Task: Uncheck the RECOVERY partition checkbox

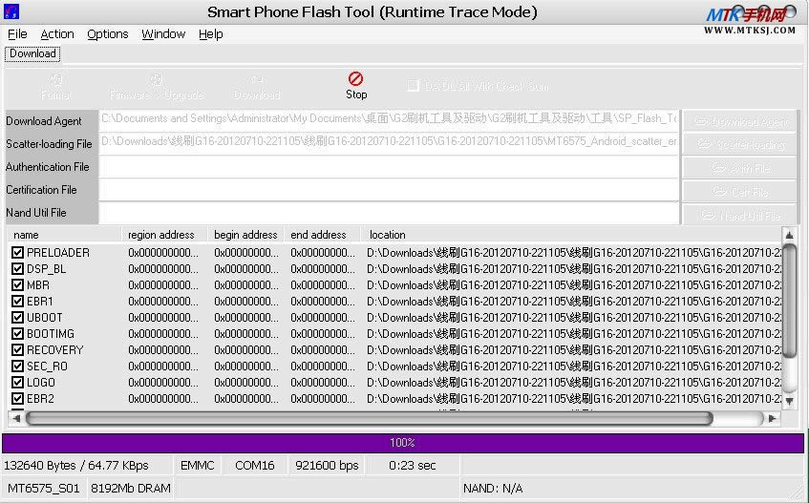Action: point(18,350)
